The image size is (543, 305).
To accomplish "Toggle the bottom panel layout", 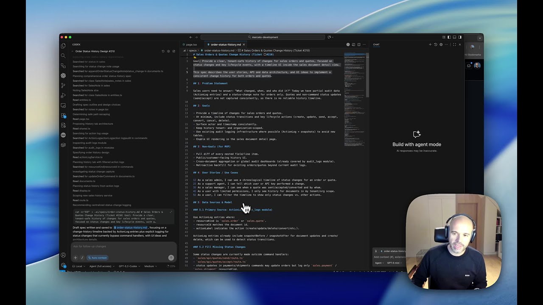I will click(454, 37).
